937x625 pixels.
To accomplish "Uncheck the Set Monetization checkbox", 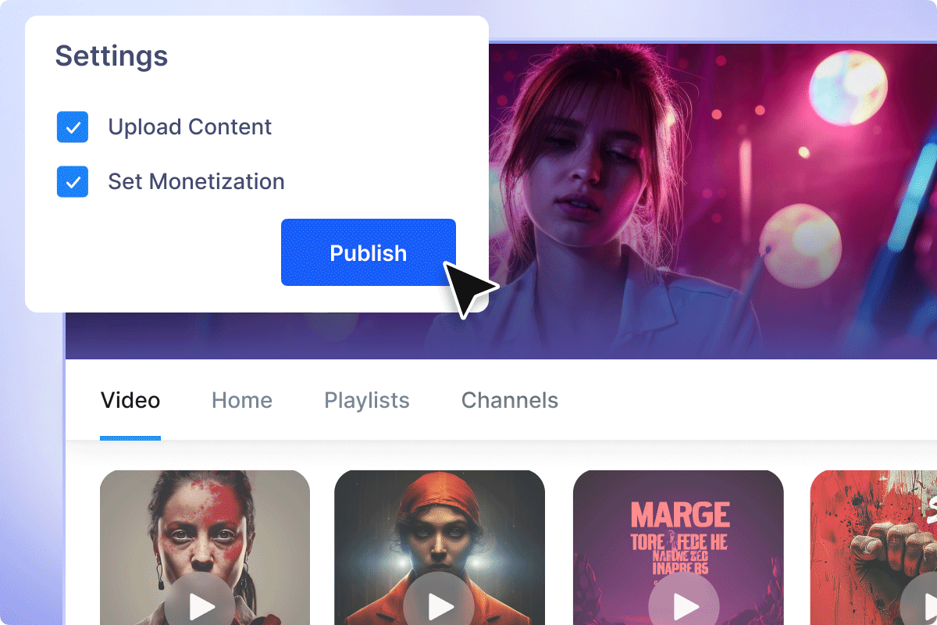I will (73, 181).
